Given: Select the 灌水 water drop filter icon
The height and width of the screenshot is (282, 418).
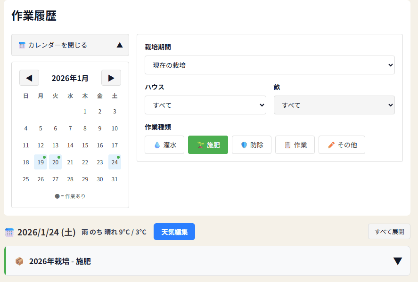Looking at the screenshot, I should [x=158, y=145].
